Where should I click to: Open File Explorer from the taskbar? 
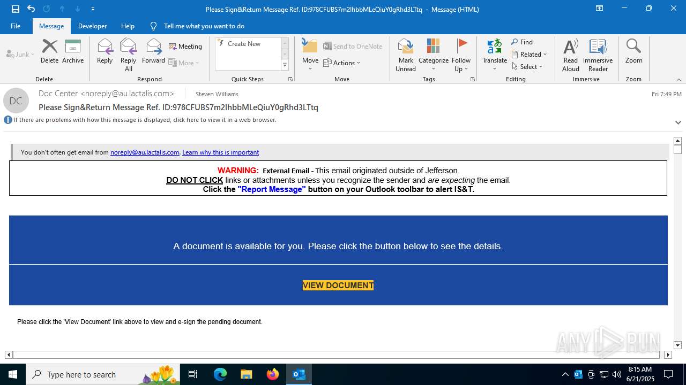pyautogui.click(x=246, y=374)
